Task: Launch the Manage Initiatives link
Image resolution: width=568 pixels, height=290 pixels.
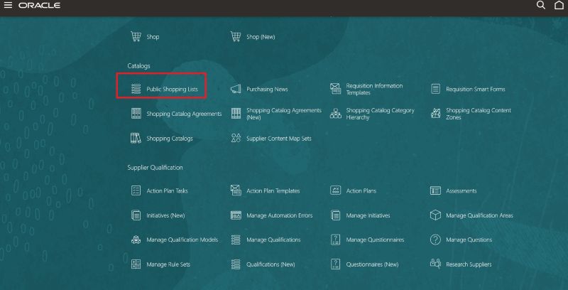Action: point(368,215)
